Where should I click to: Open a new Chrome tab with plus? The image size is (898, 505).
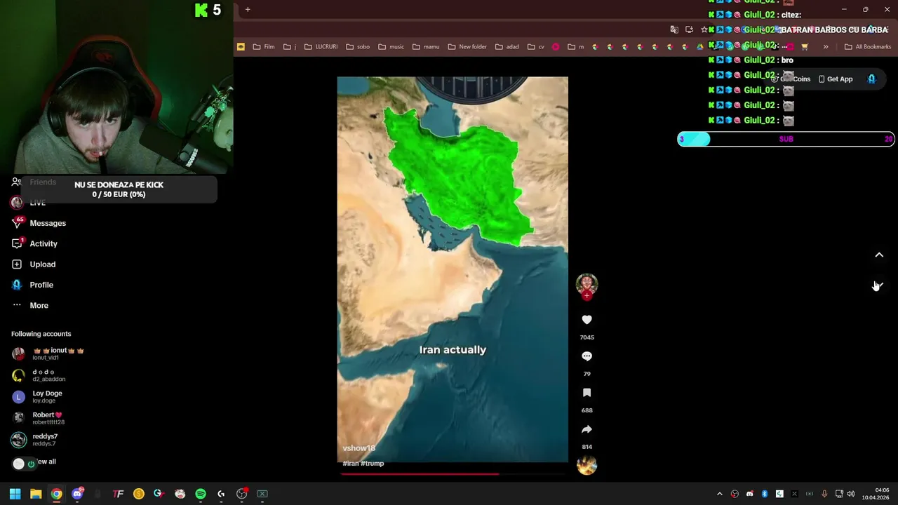point(248,10)
